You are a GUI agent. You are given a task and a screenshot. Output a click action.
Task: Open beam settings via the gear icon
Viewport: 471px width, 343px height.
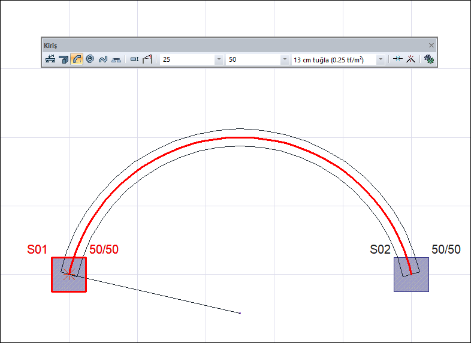(428, 59)
